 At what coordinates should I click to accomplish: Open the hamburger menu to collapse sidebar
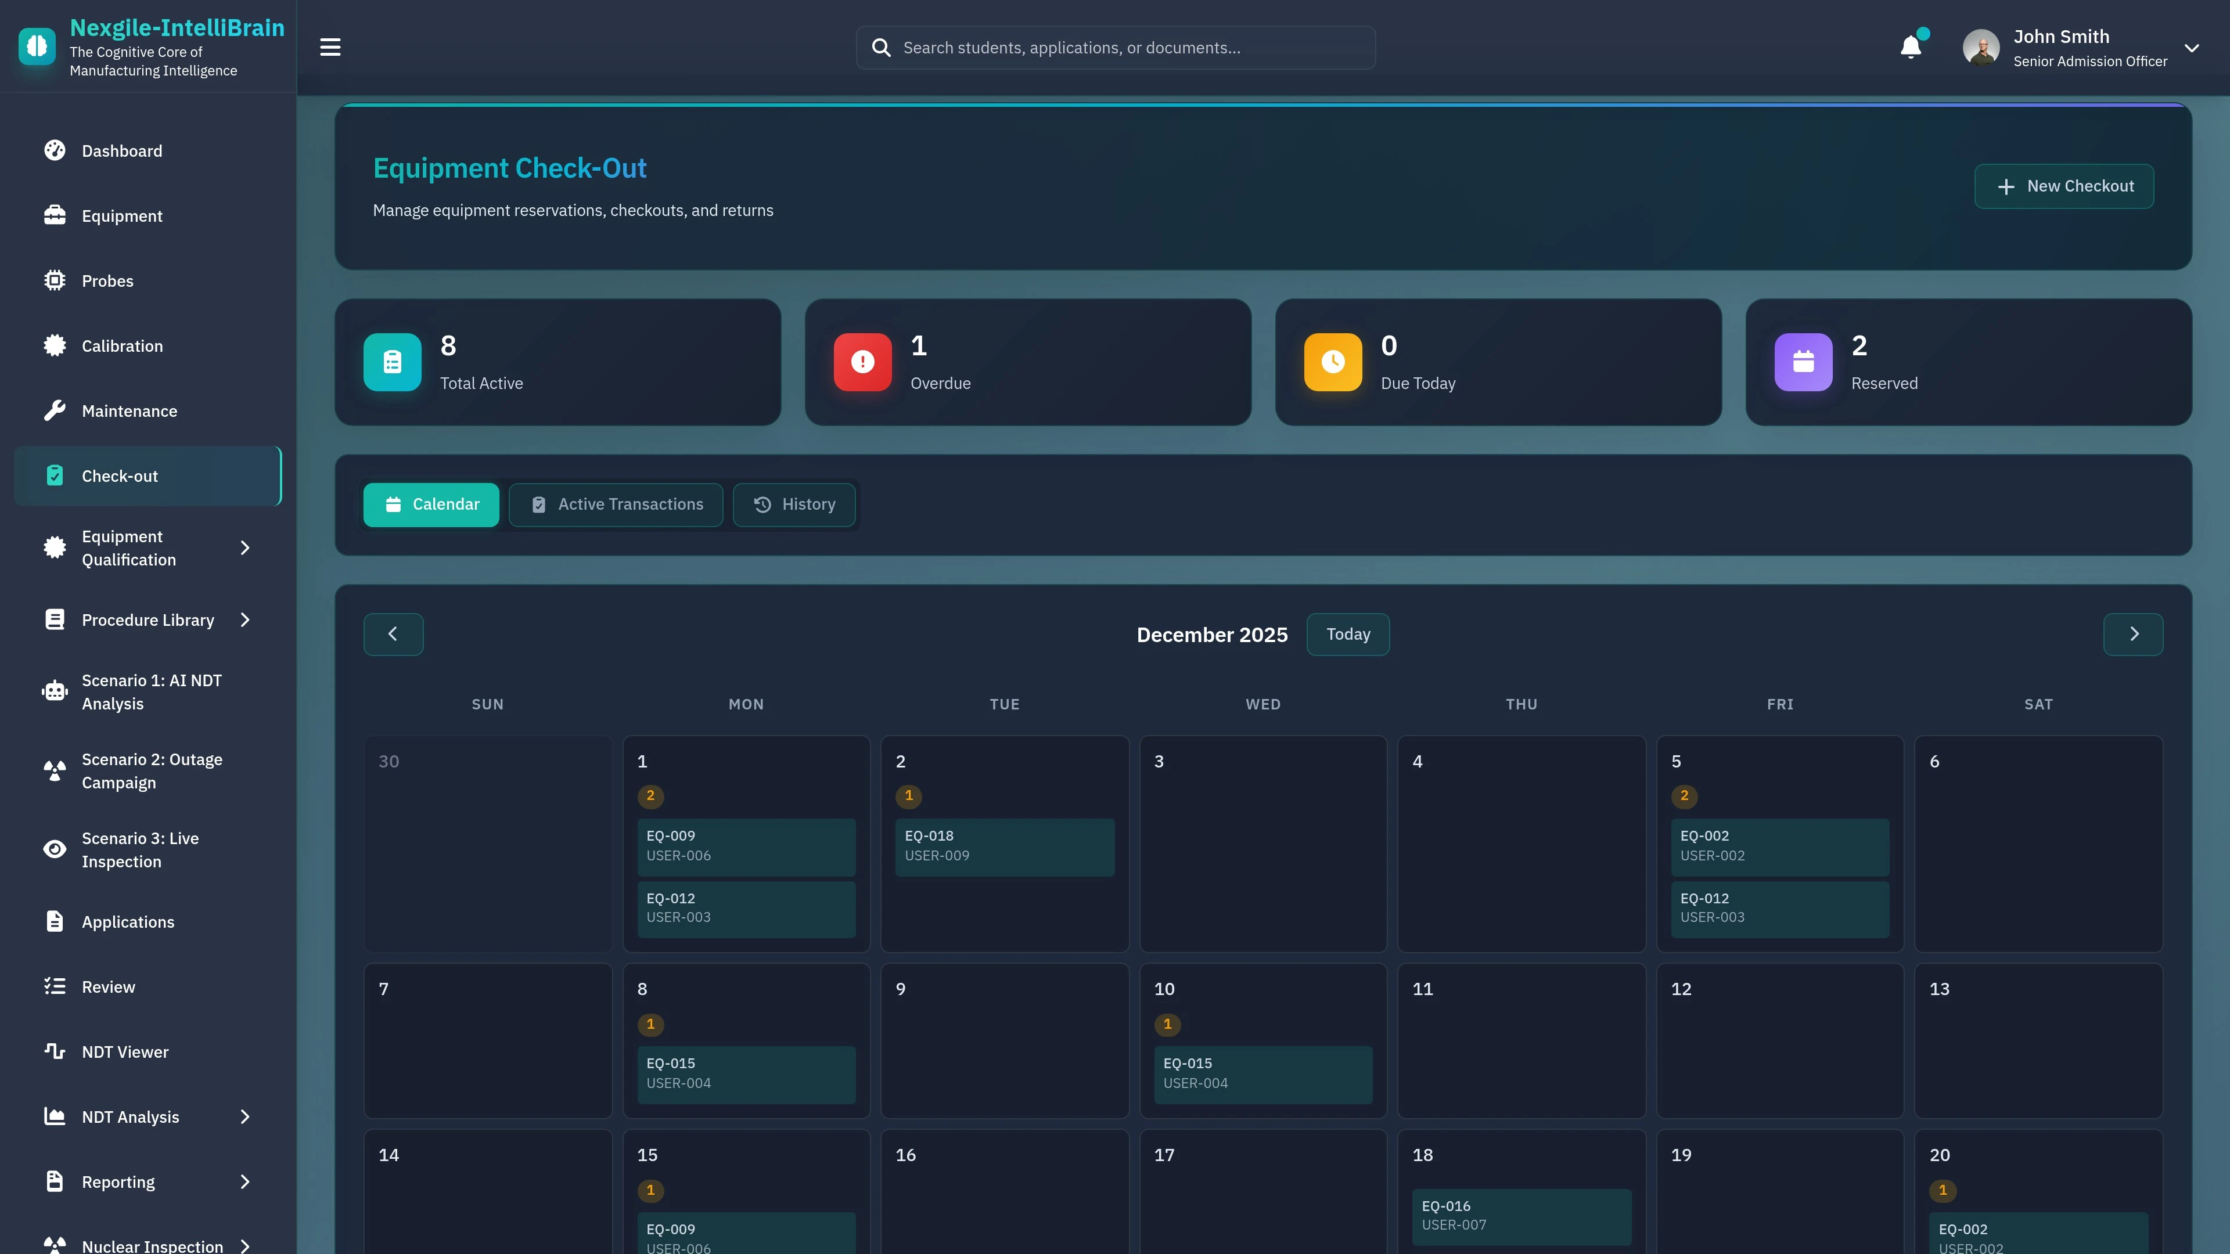[x=330, y=46]
